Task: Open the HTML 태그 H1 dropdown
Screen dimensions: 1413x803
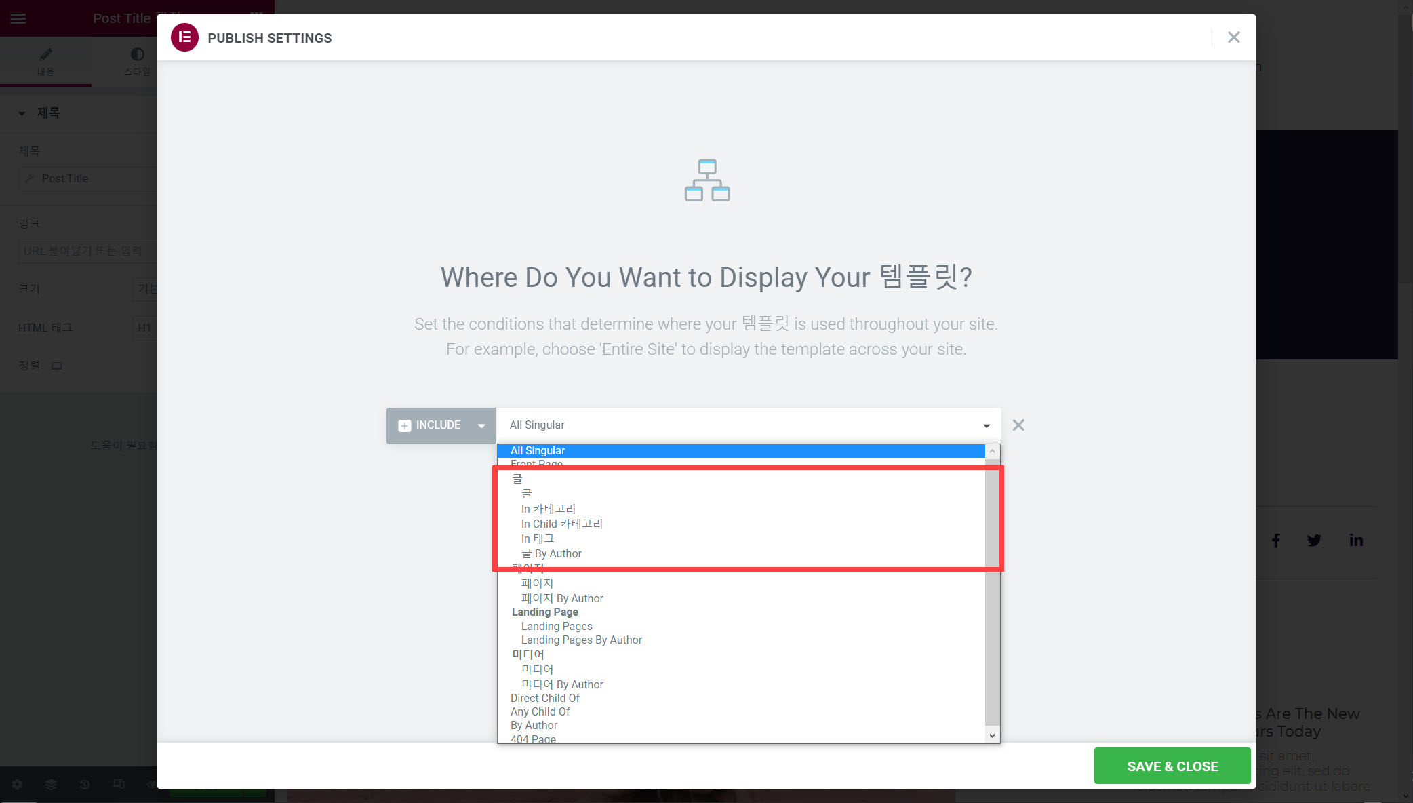Action: click(x=145, y=328)
